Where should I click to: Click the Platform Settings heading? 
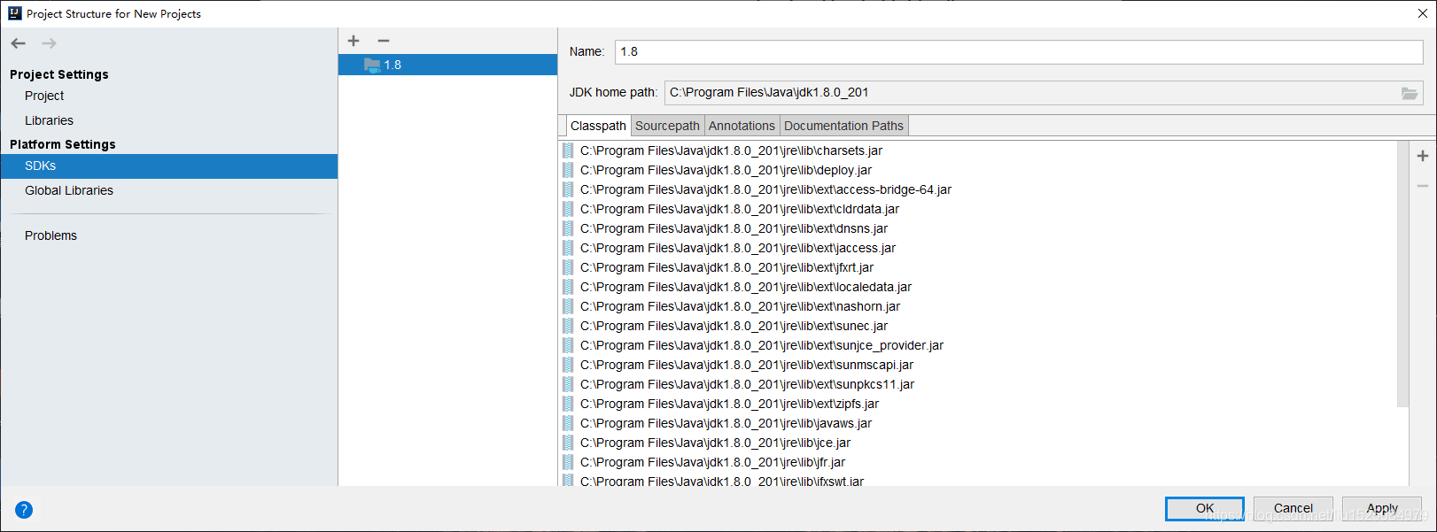coord(63,144)
